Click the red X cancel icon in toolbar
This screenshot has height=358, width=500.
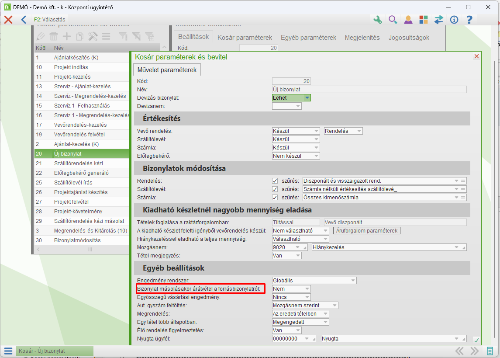click(8, 20)
